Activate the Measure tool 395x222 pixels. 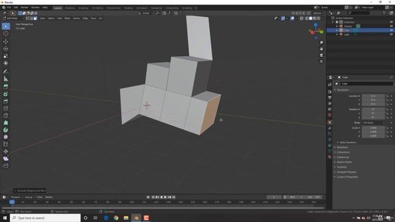point(6,79)
